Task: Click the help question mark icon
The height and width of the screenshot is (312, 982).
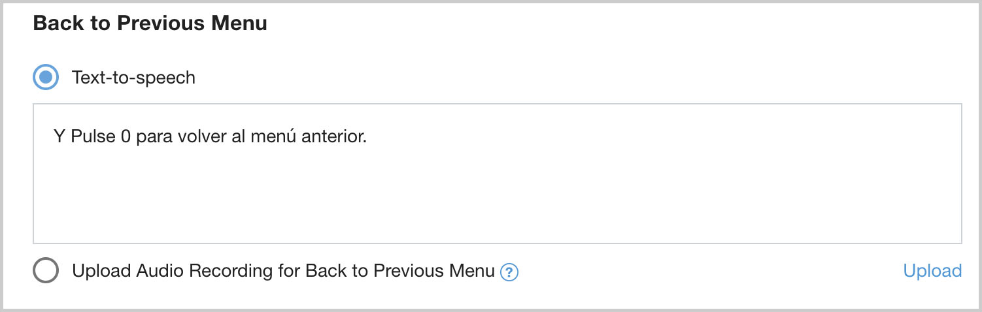Action: [x=509, y=272]
